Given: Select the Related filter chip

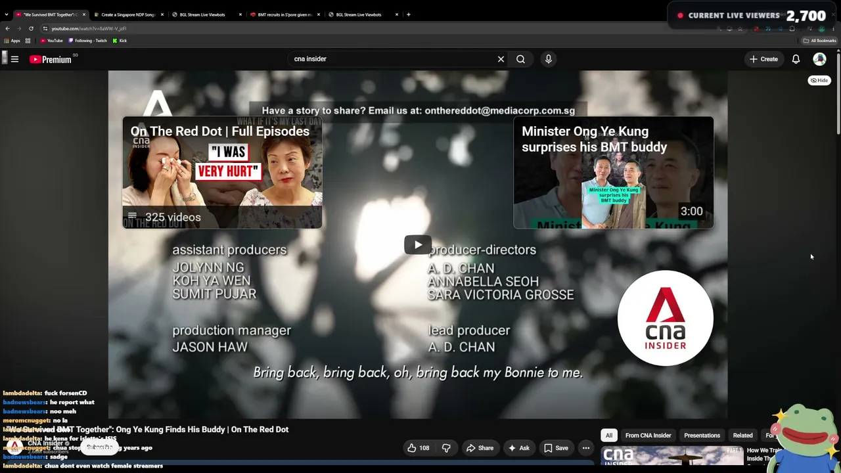Looking at the screenshot, I should point(742,436).
